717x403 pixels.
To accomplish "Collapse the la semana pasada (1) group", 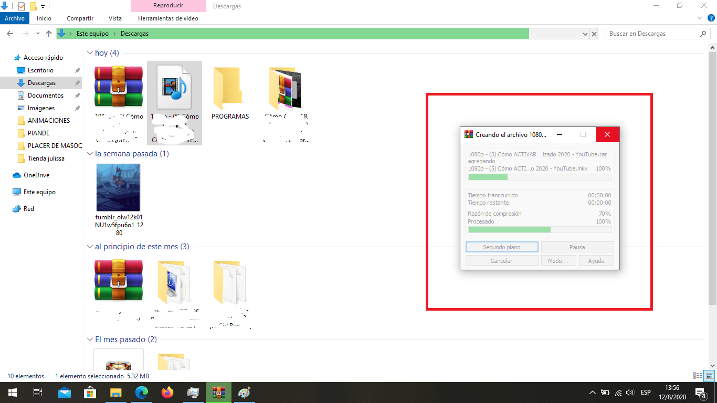I will pos(90,154).
